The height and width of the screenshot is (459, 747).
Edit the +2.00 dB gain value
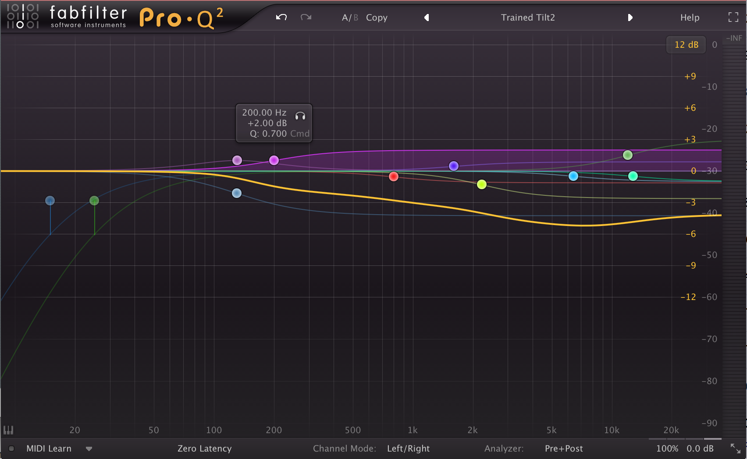click(x=267, y=123)
